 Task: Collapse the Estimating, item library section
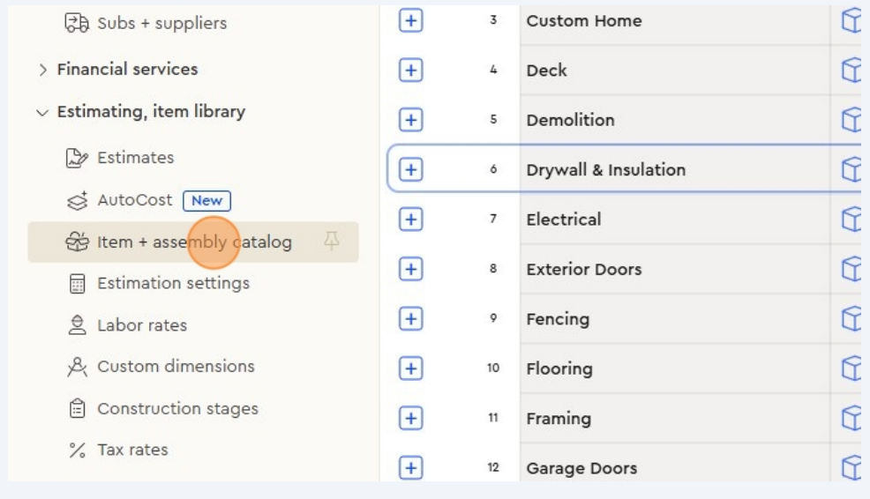pos(42,112)
